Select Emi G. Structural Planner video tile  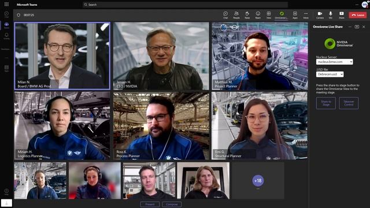point(260,126)
